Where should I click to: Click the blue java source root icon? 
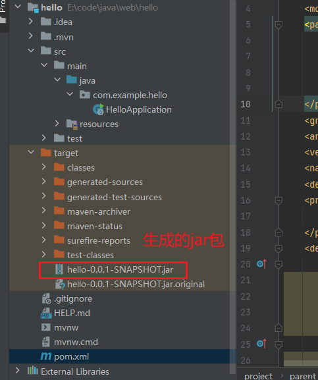tap(72, 80)
